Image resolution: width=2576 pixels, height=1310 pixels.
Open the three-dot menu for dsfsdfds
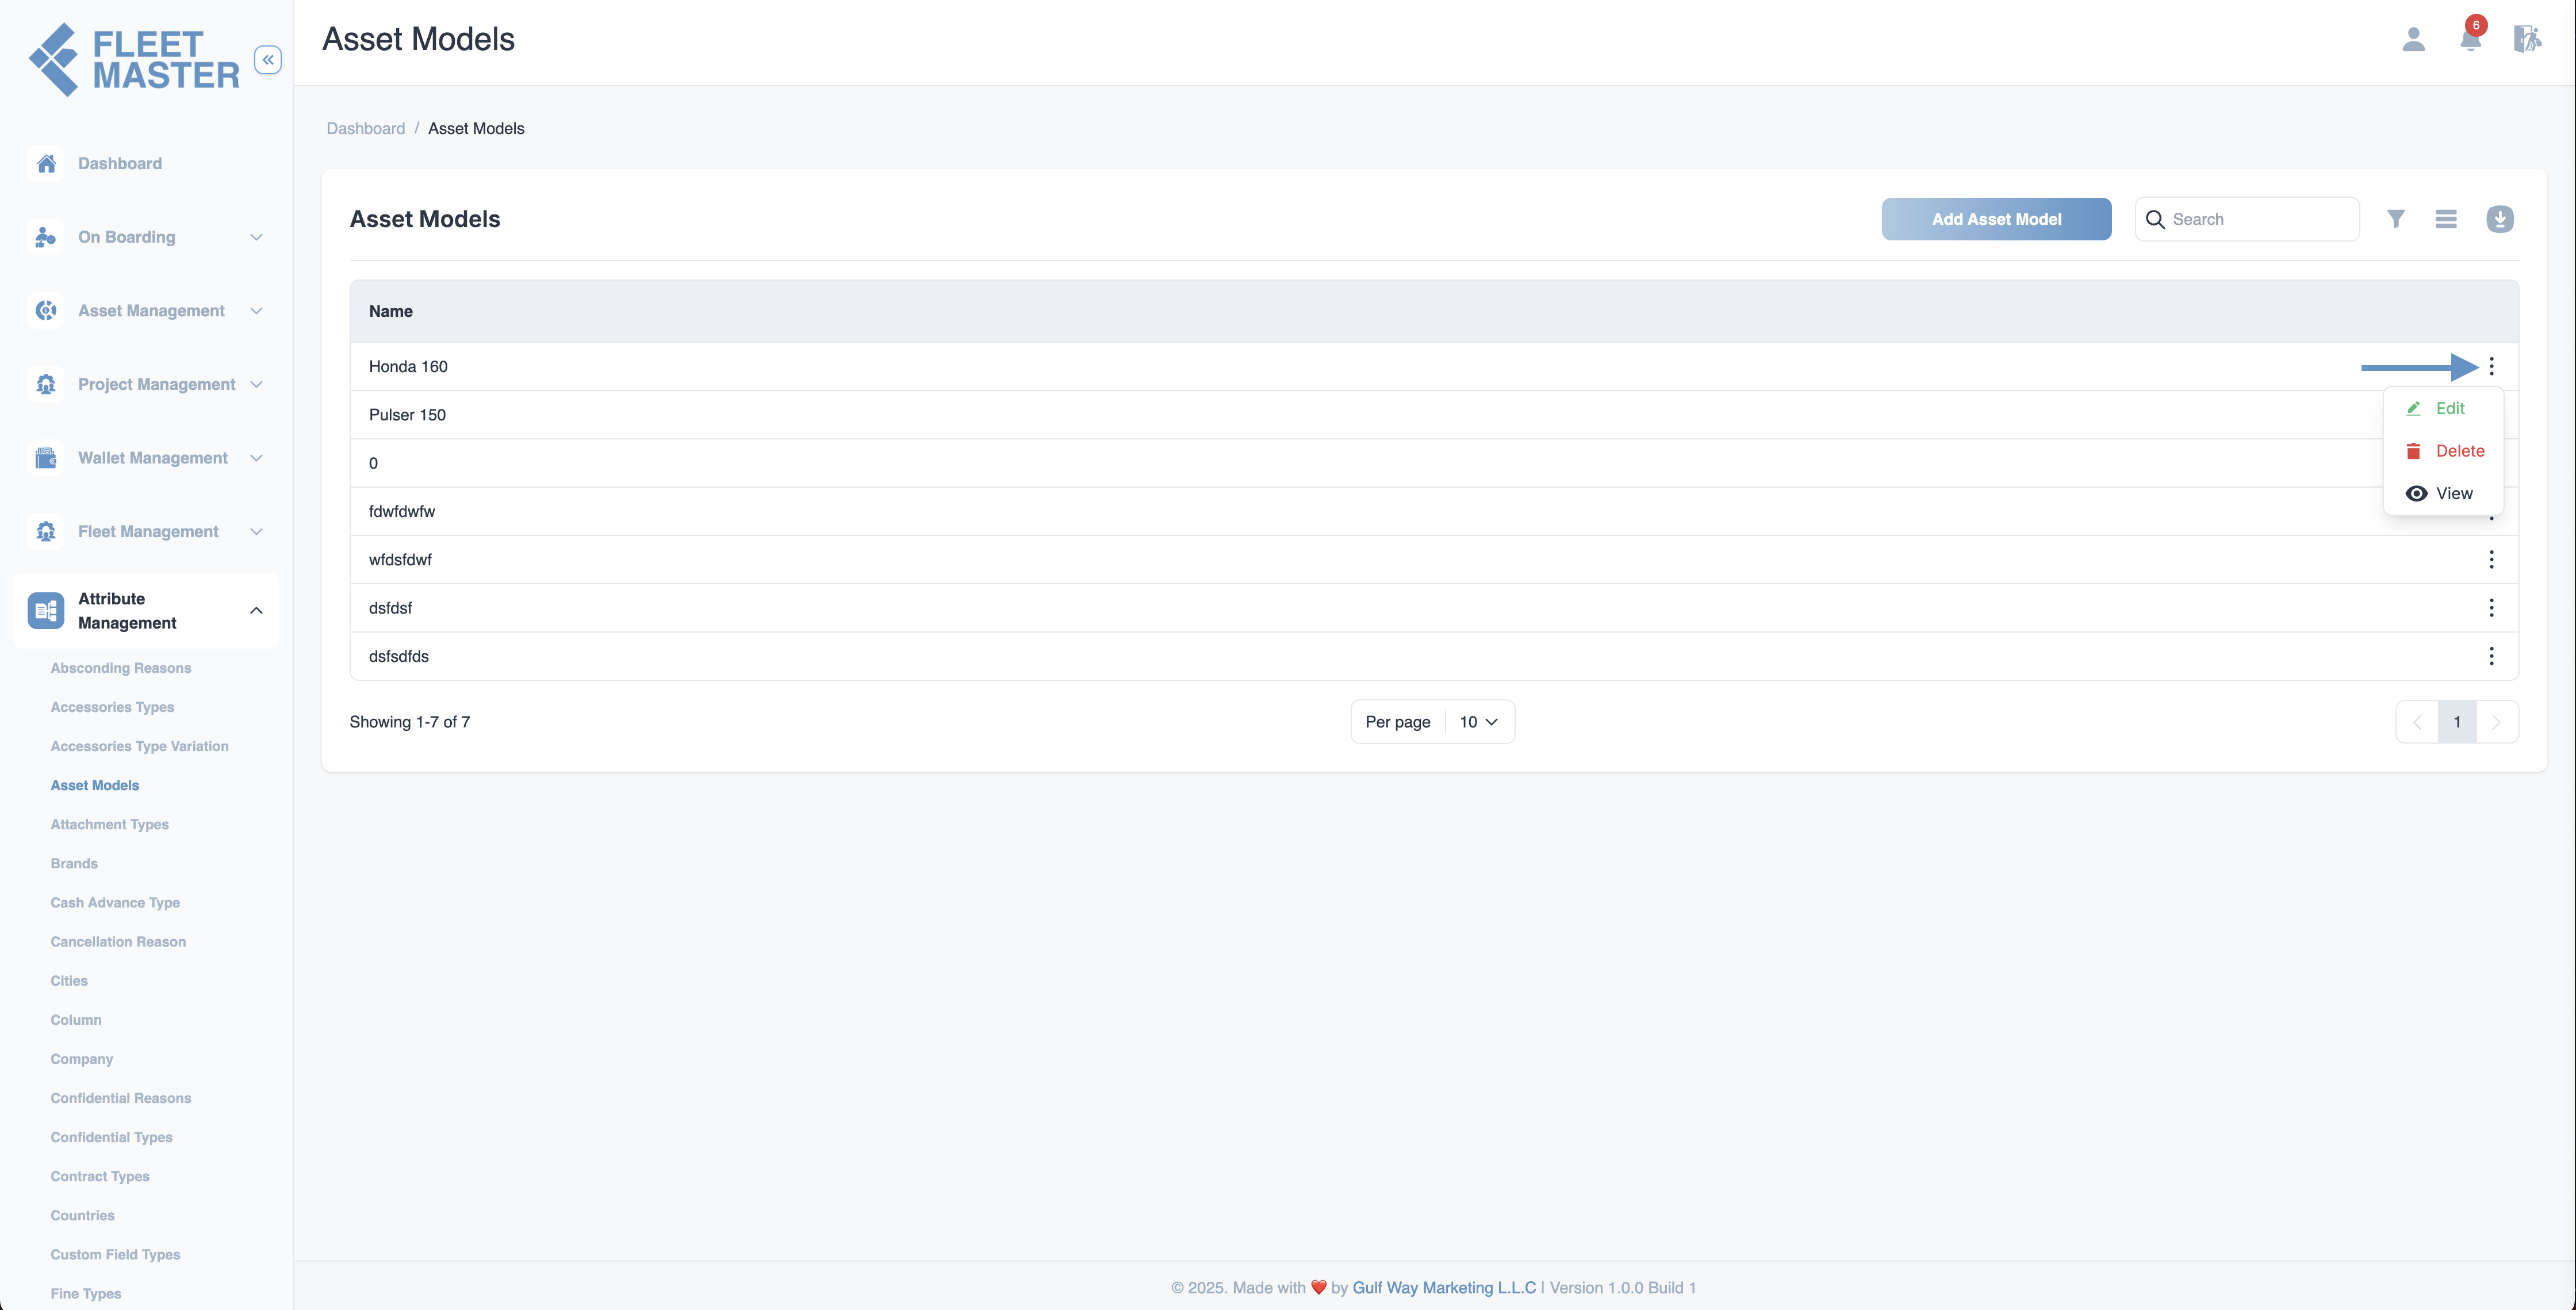pyautogui.click(x=2491, y=656)
